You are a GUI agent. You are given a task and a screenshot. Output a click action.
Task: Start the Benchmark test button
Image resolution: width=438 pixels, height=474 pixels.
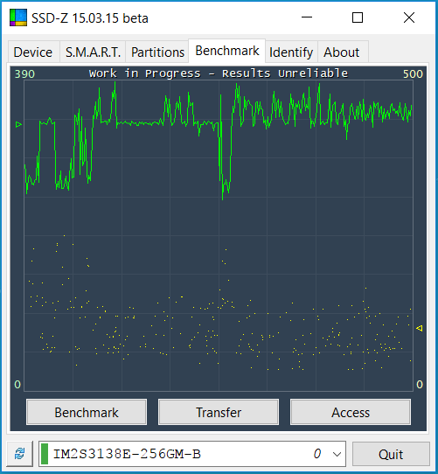pos(87,412)
